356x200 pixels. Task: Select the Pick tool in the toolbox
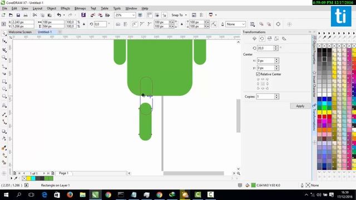(x=4, y=33)
